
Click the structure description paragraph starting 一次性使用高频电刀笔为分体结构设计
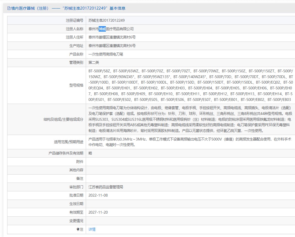pyautogui.click(x=190, y=119)
